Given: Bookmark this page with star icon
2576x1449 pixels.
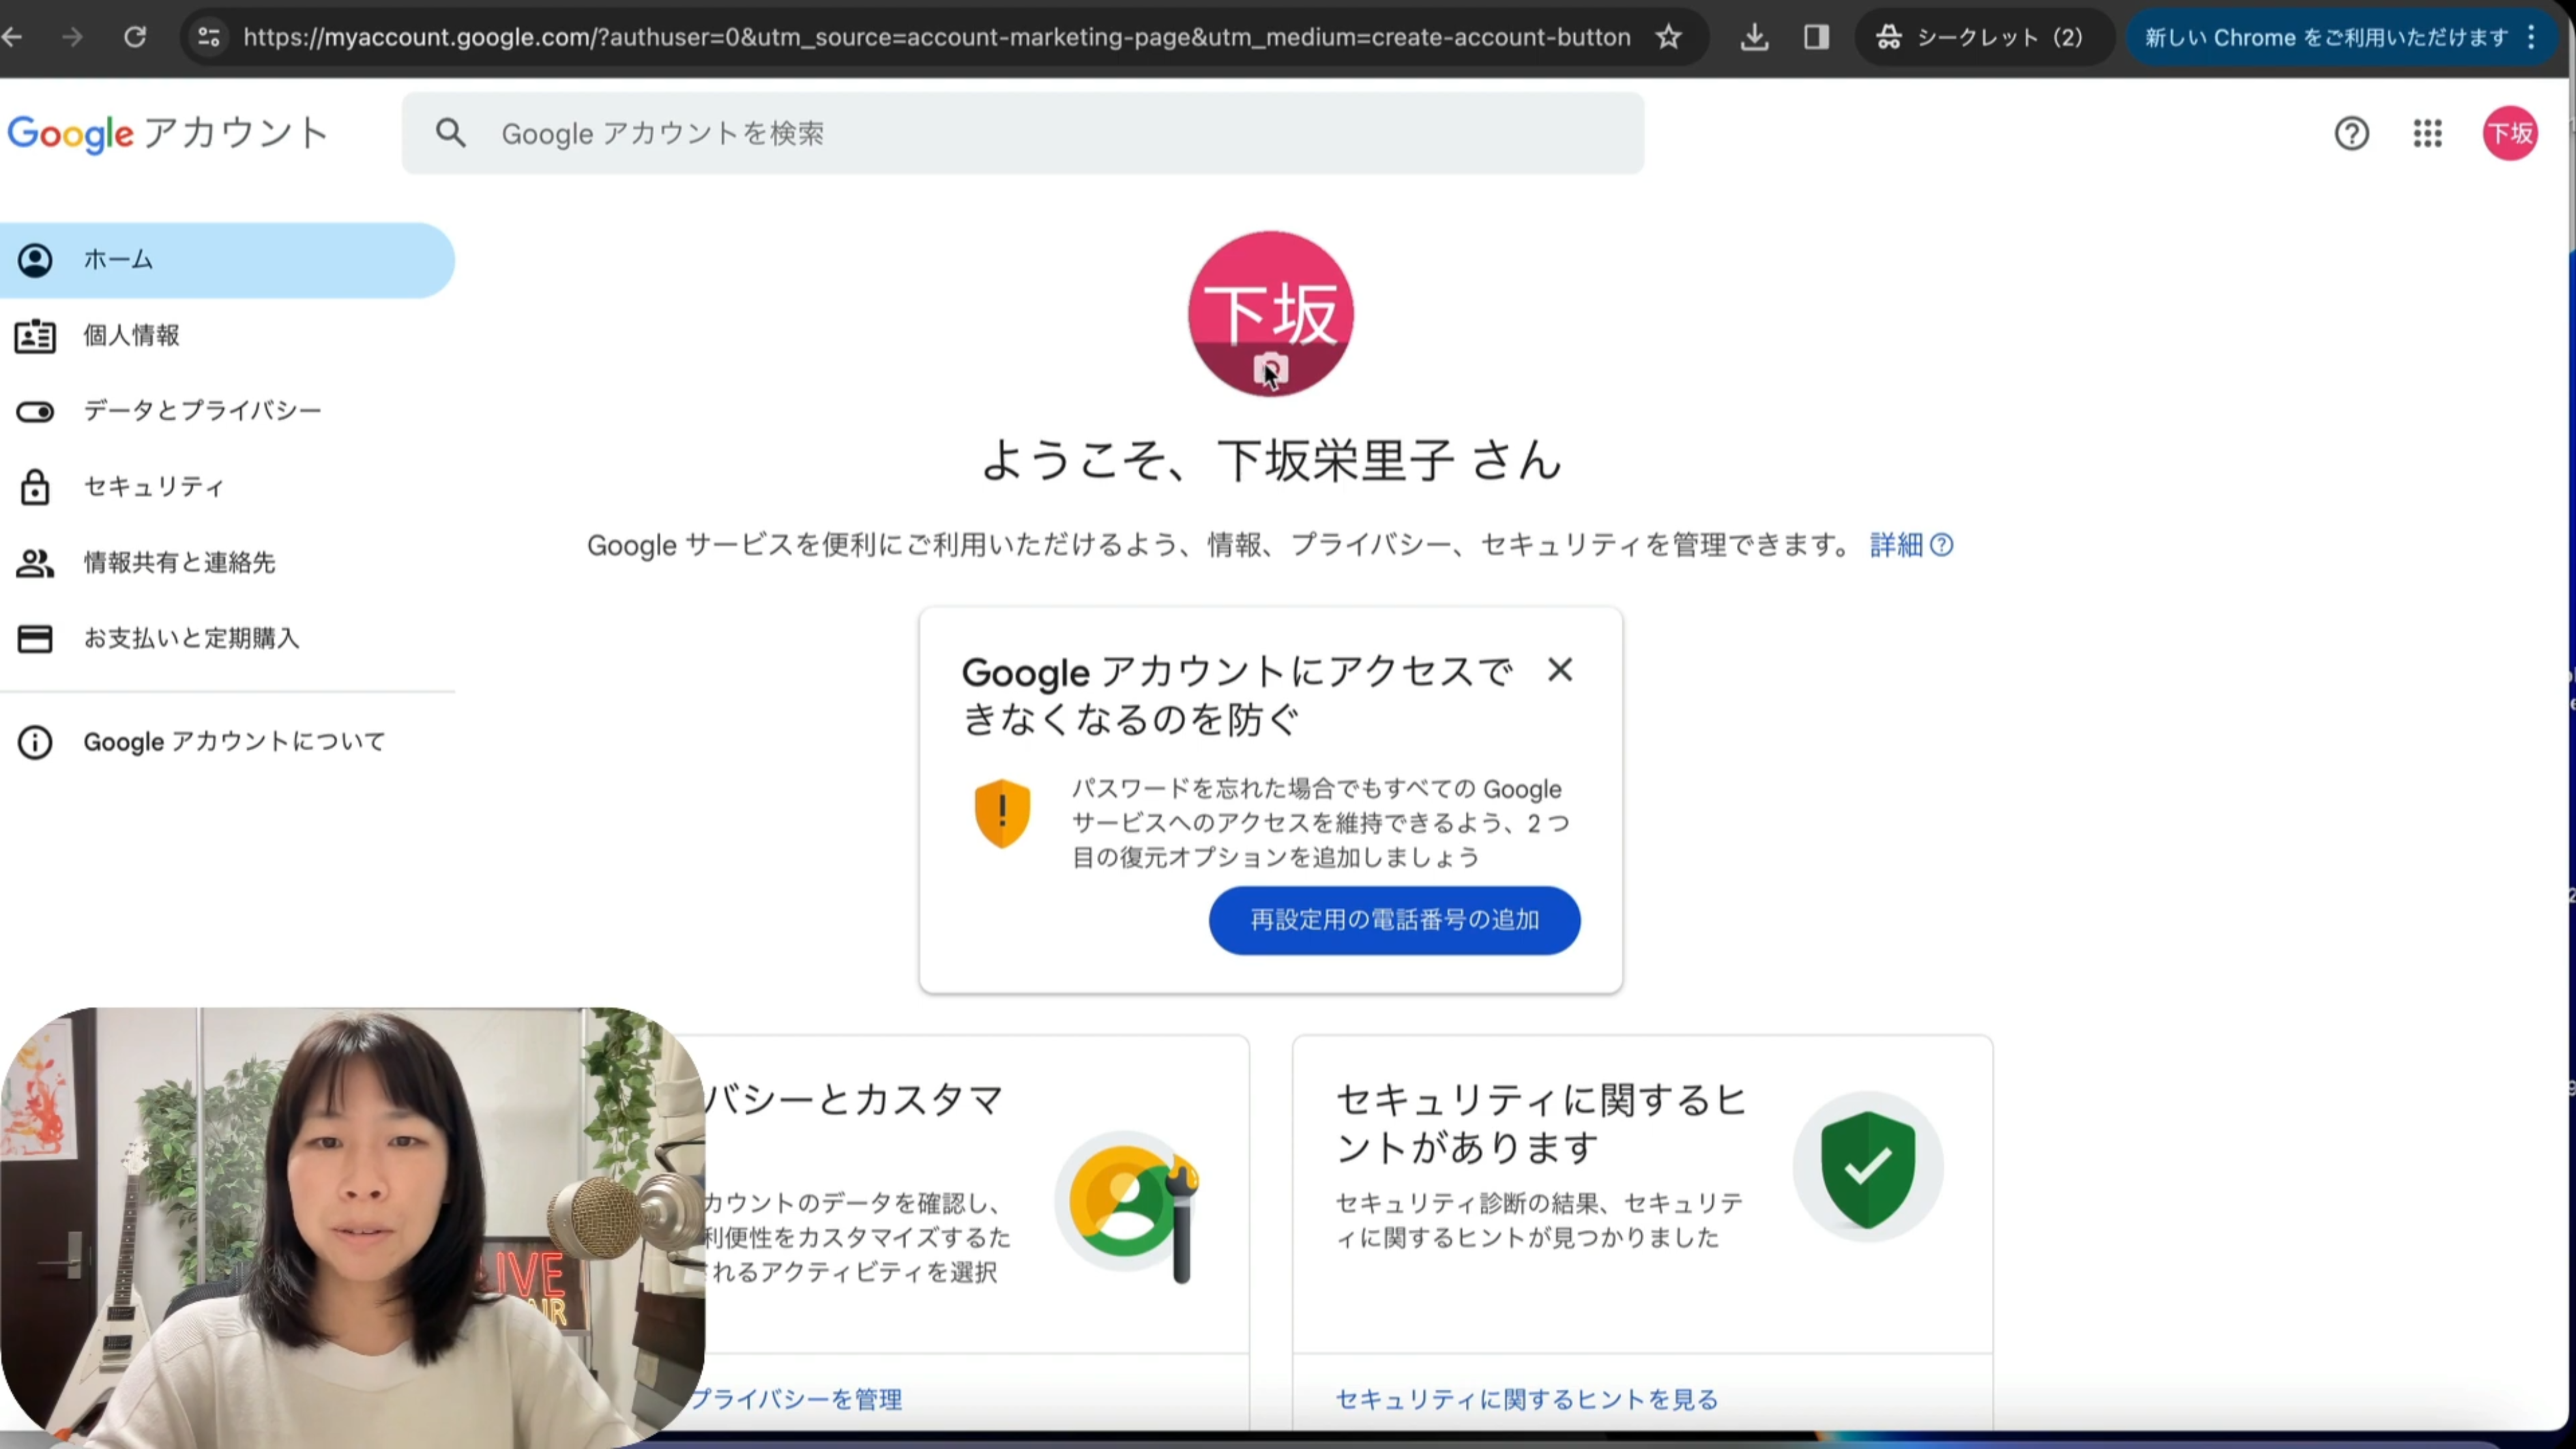Looking at the screenshot, I should click(x=1668, y=37).
